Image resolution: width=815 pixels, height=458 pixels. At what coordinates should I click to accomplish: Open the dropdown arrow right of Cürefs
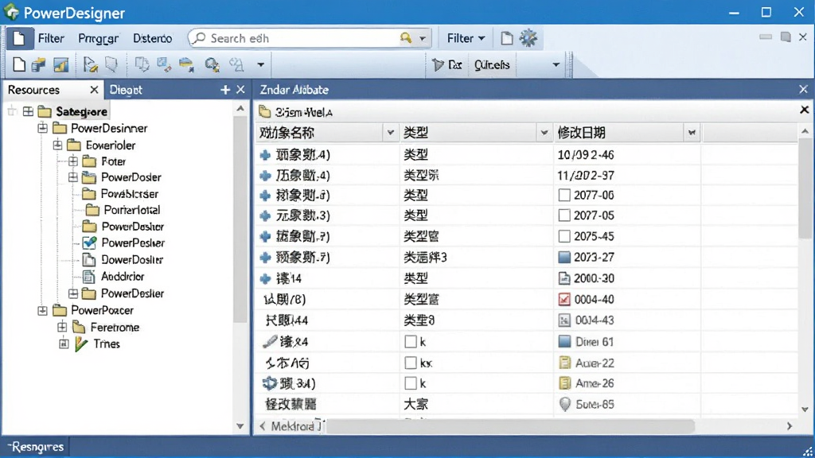click(556, 65)
